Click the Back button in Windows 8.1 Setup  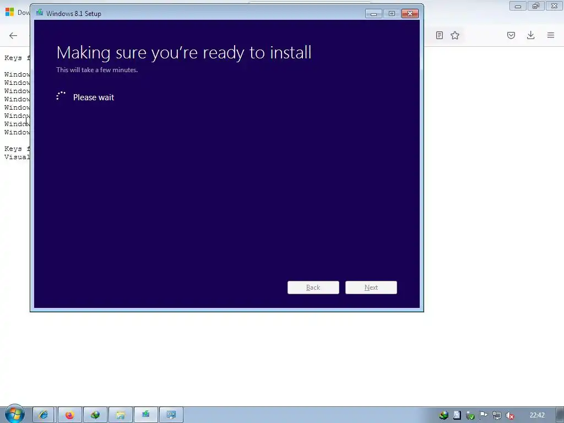[313, 288]
